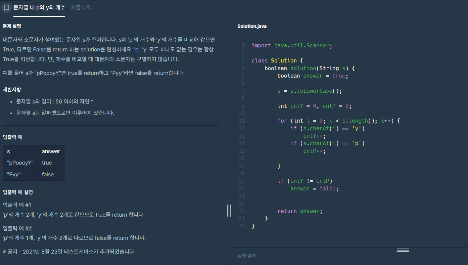Place cursor on line 1 import statement

pyautogui.click(x=292, y=46)
